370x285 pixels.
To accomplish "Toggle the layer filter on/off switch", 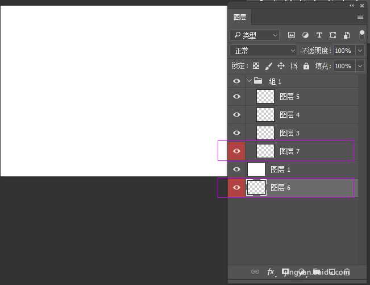I will pyautogui.click(x=361, y=35).
